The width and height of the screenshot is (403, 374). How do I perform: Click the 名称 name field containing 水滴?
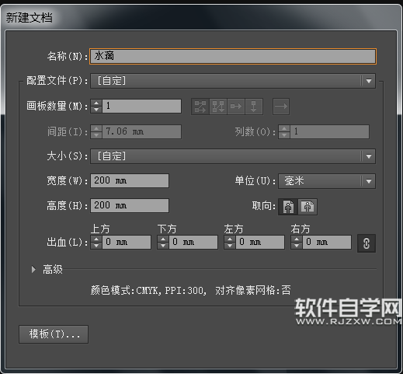click(x=233, y=56)
